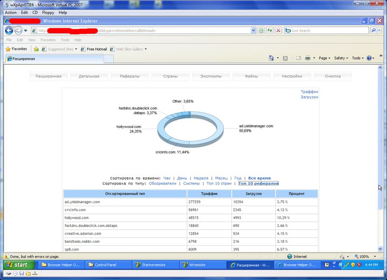Click the Топ 10 рефералов link
387x280 pixels.
[x=258, y=183]
